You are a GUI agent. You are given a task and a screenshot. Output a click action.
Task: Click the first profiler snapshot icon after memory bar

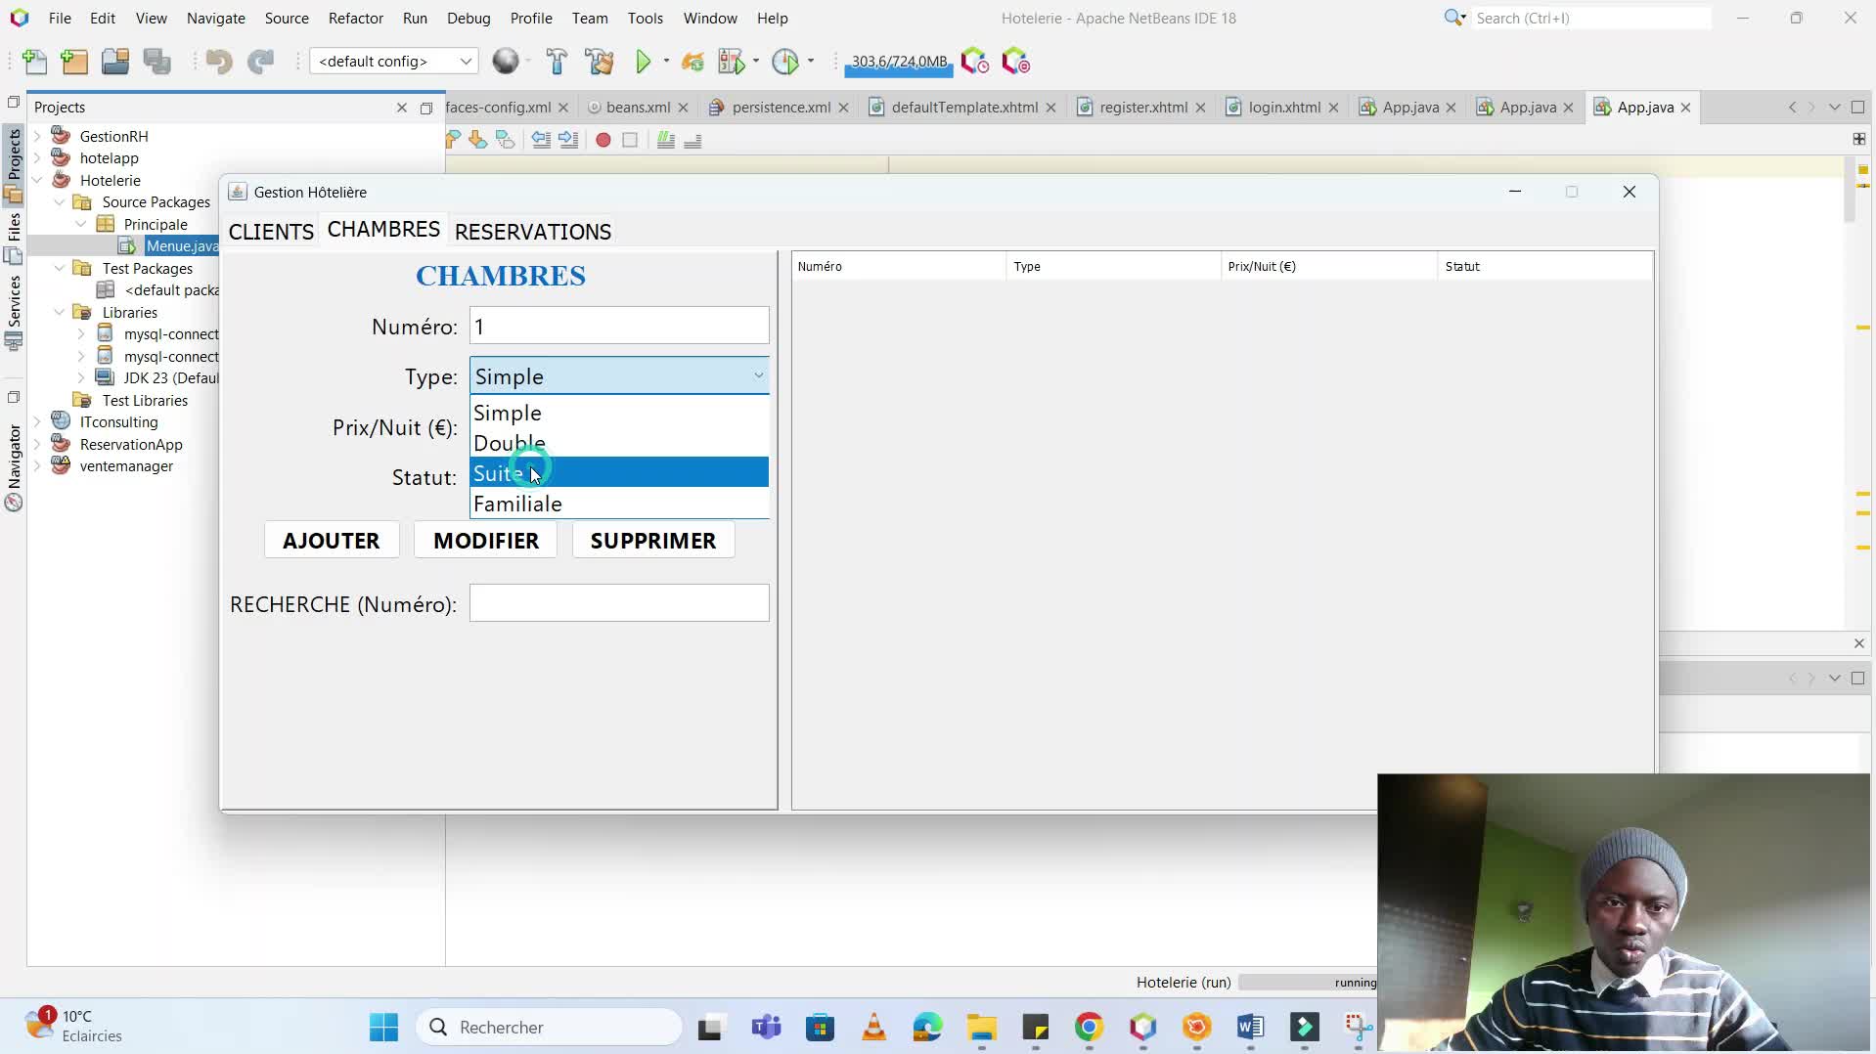[x=974, y=62]
